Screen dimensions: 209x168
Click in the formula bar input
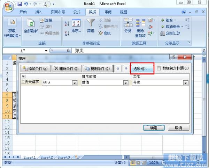coord(137,51)
